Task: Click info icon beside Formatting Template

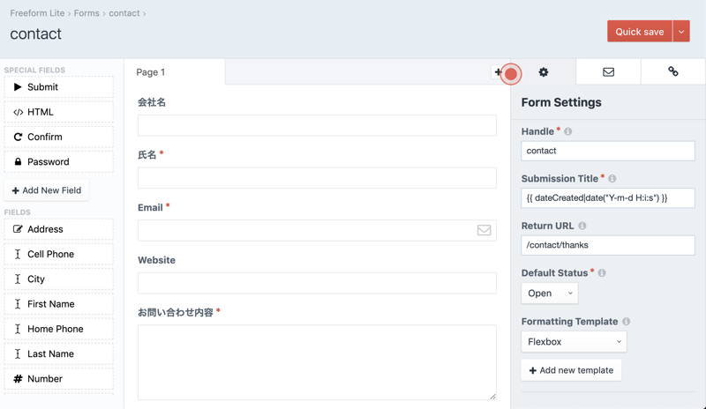Action: click(627, 322)
